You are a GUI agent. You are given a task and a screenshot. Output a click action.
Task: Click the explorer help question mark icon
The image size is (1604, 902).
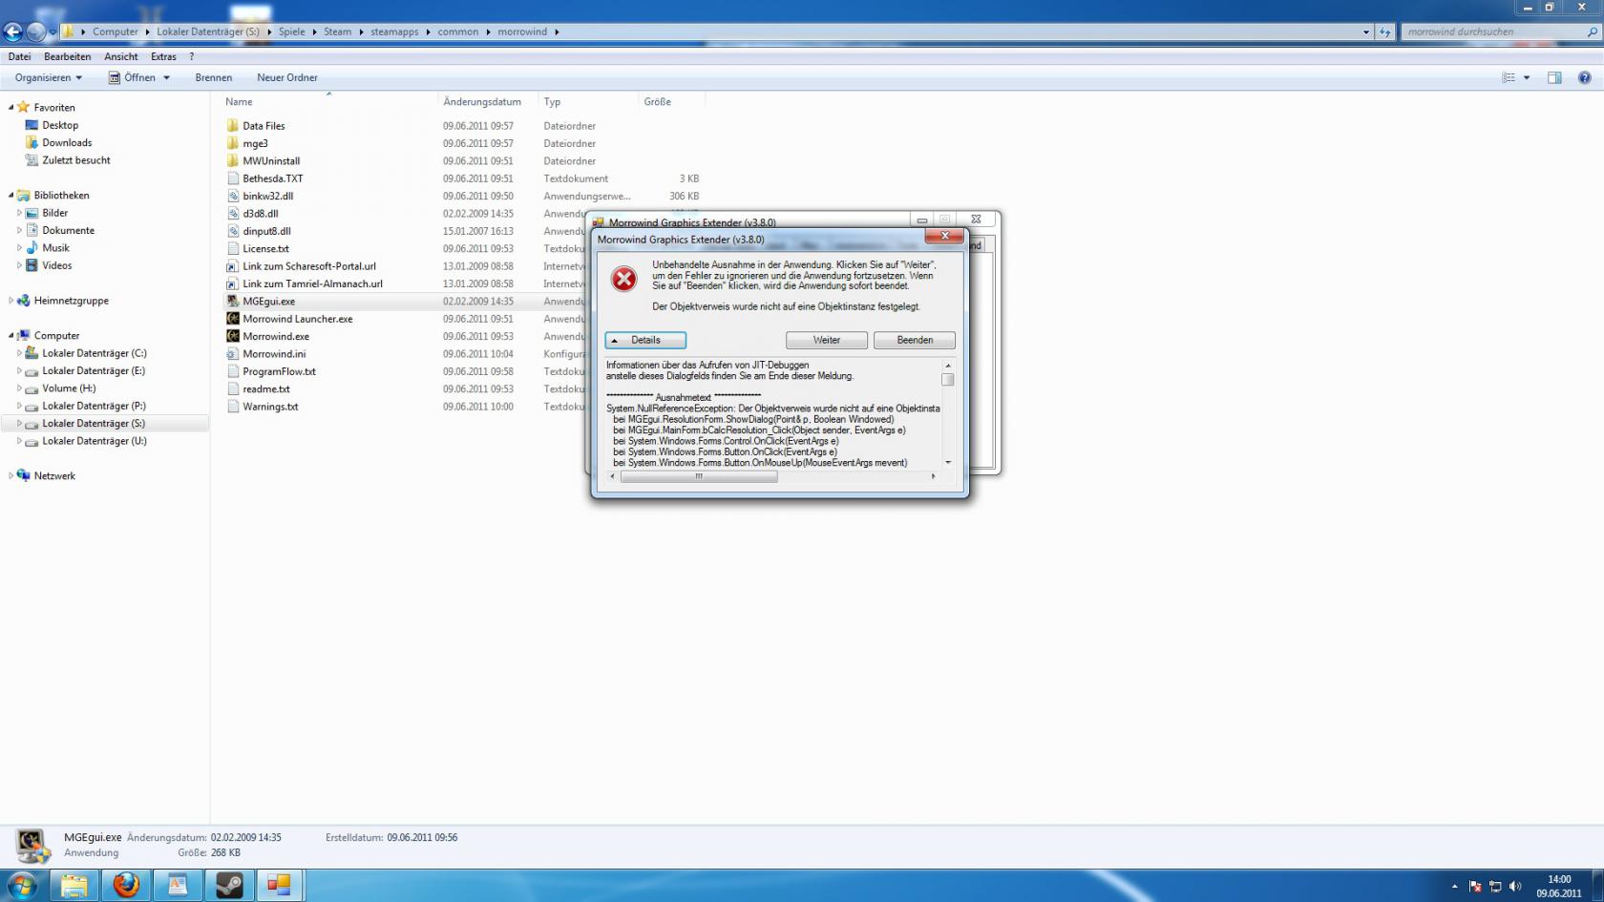(x=1584, y=77)
